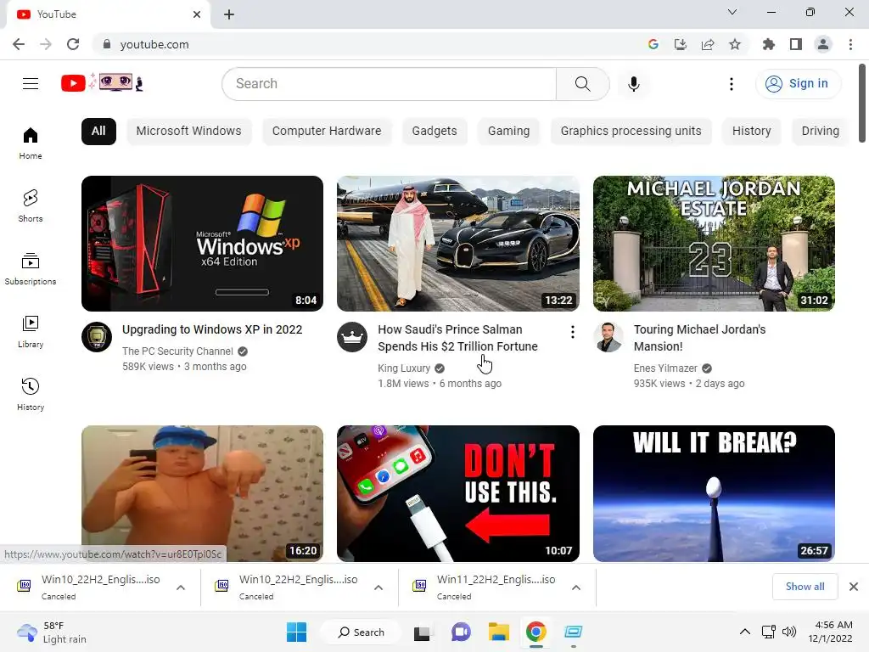Open How Saudi's Prince Salman video title
Screen dimensions: 869x652
tap(457, 338)
